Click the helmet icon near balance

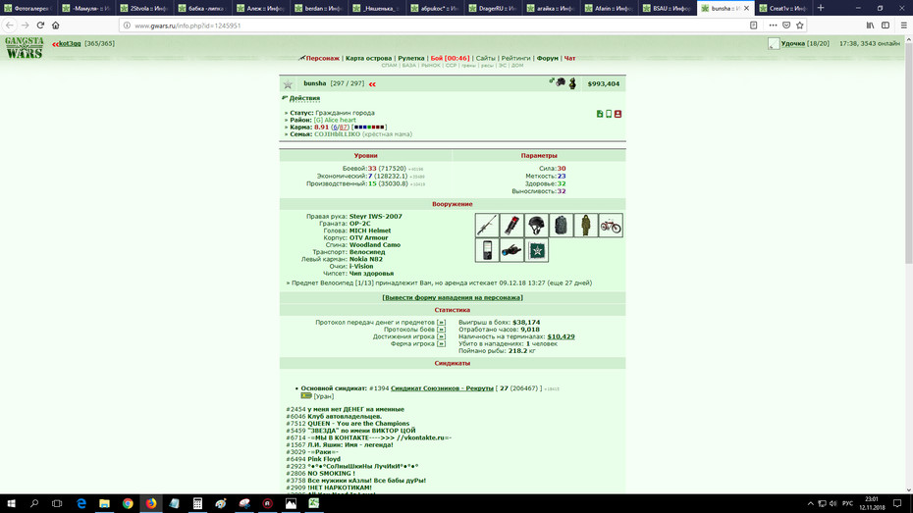[x=561, y=82]
